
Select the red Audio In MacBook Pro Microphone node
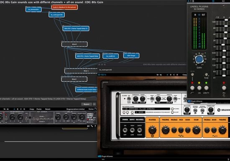(64, 7)
